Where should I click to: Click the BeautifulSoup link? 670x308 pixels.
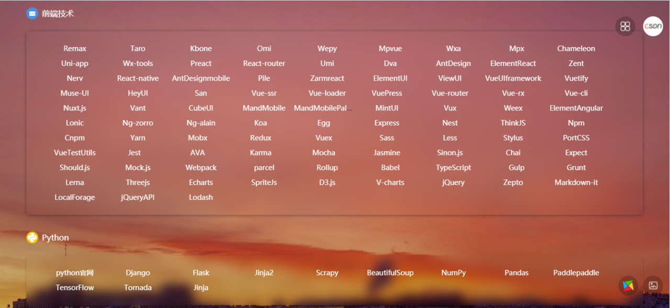(390, 273)
